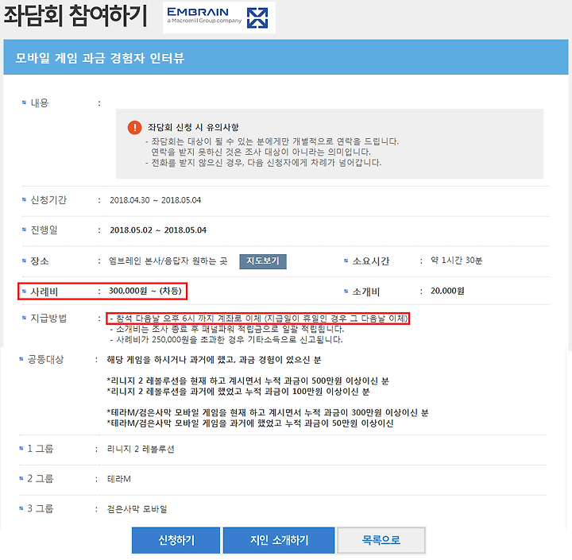Click the 테라M/검은사막 50만원 이상 line
The image size is (572, 560).
[x=250, y=423]
